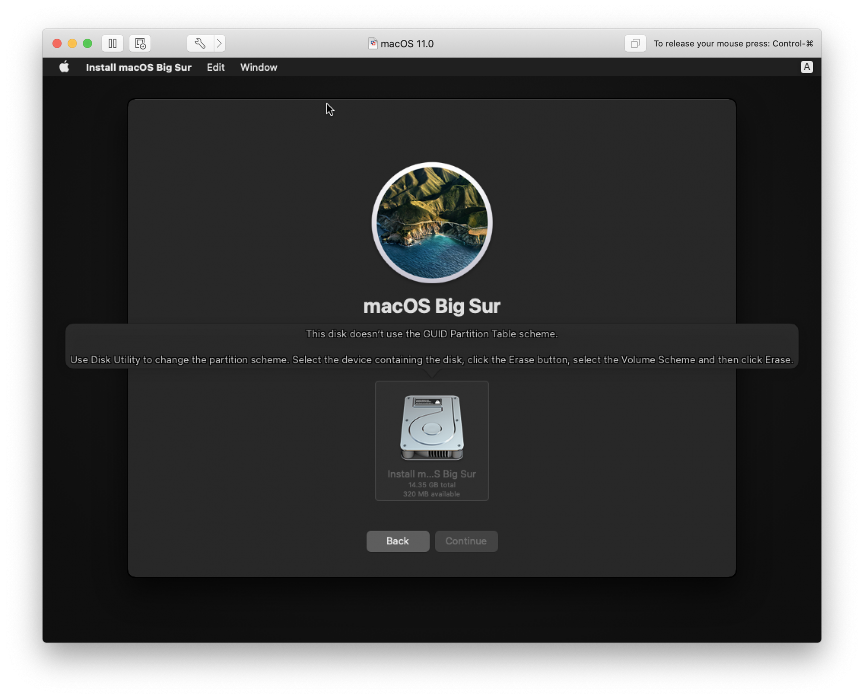864x699 pixels.
Task: Select the Install m...S Big Sur disk icon
Action: (x=432, y=428)
